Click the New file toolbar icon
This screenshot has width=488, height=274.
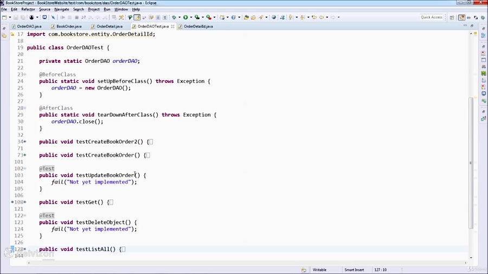coord(4,17)
